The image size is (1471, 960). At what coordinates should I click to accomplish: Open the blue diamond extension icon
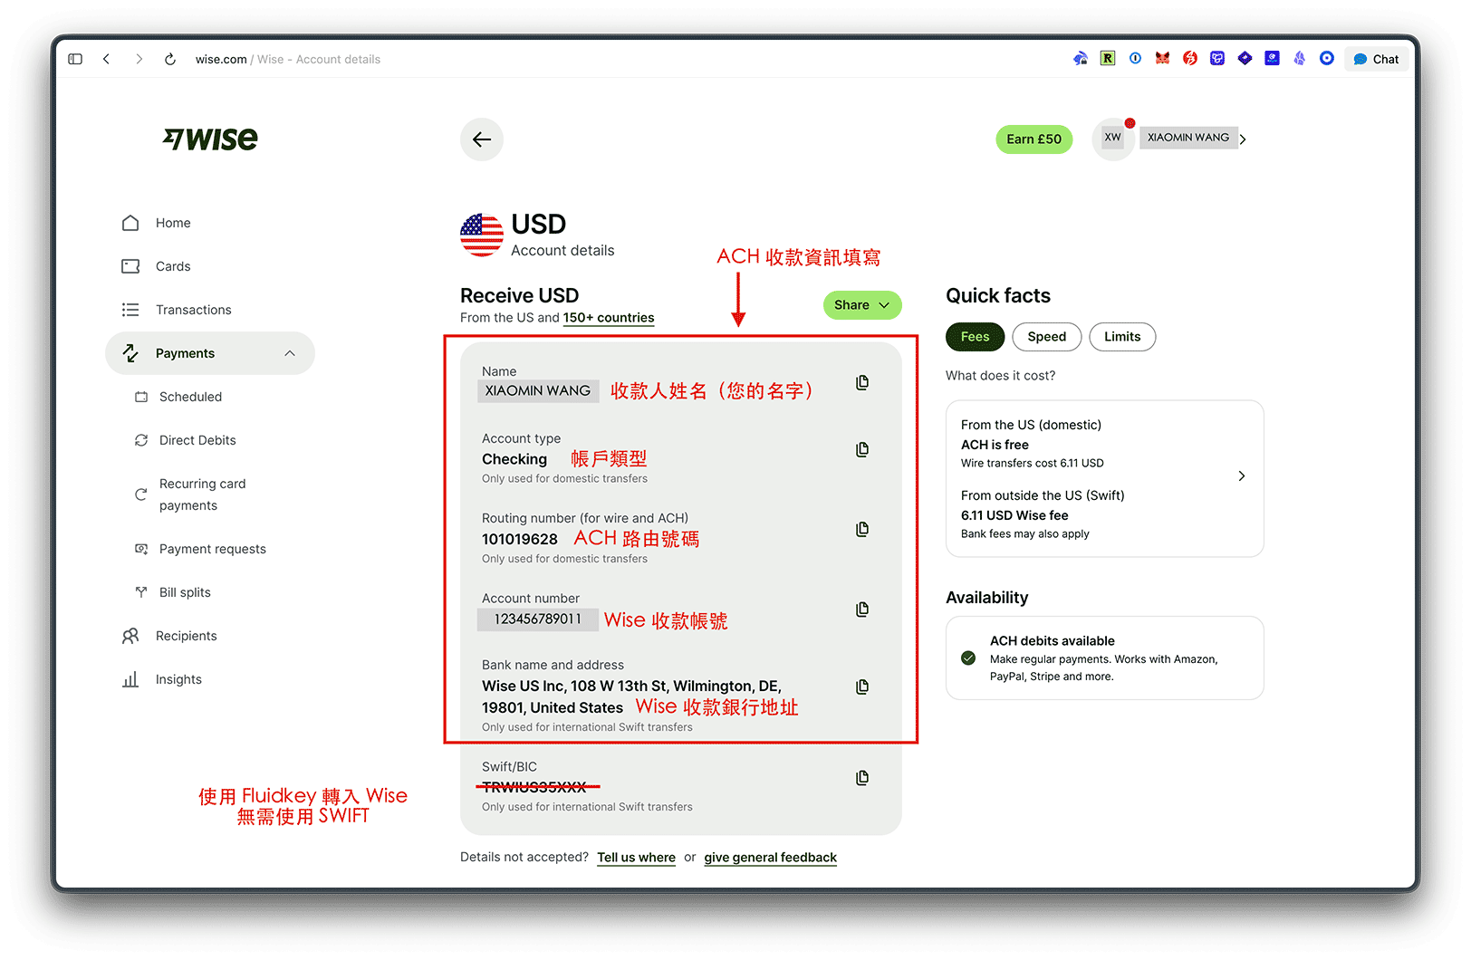(x=1245, y=58)
